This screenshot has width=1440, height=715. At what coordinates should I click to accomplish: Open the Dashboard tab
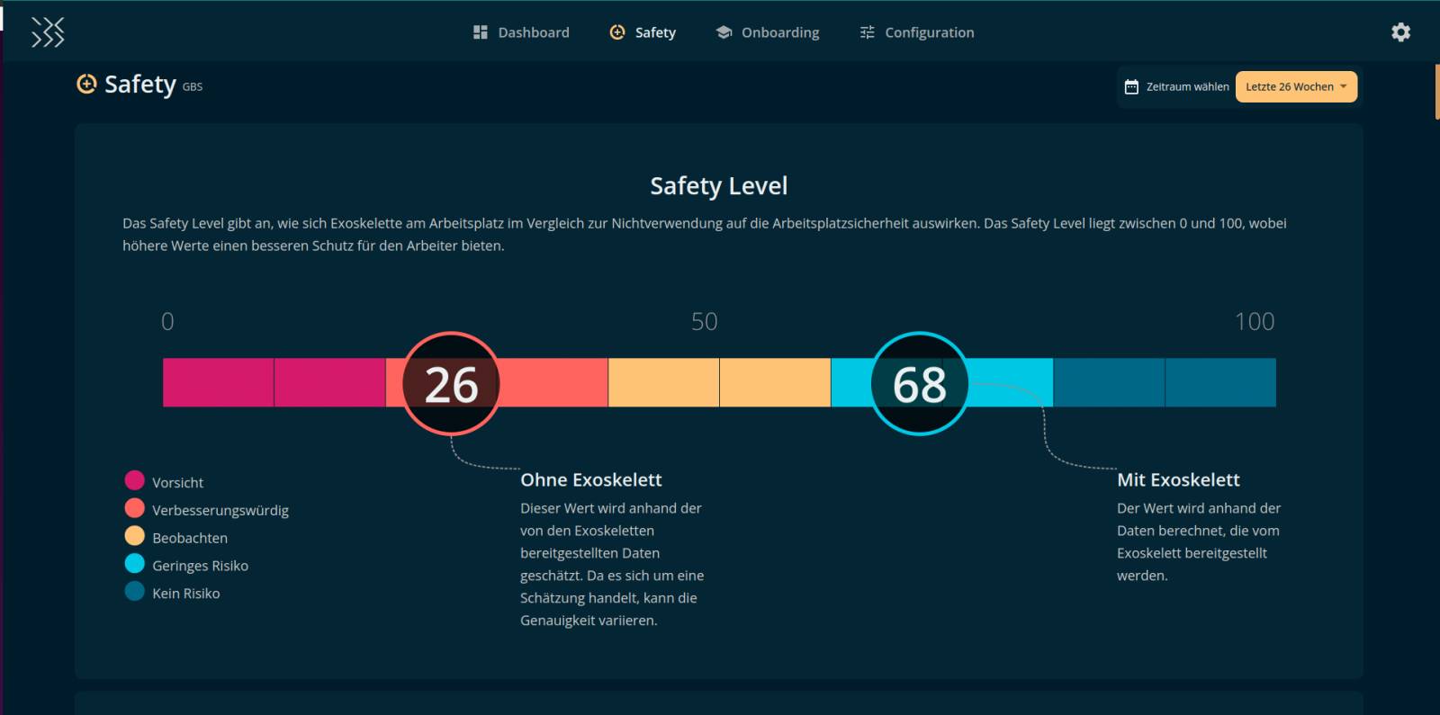click(533, 32)
